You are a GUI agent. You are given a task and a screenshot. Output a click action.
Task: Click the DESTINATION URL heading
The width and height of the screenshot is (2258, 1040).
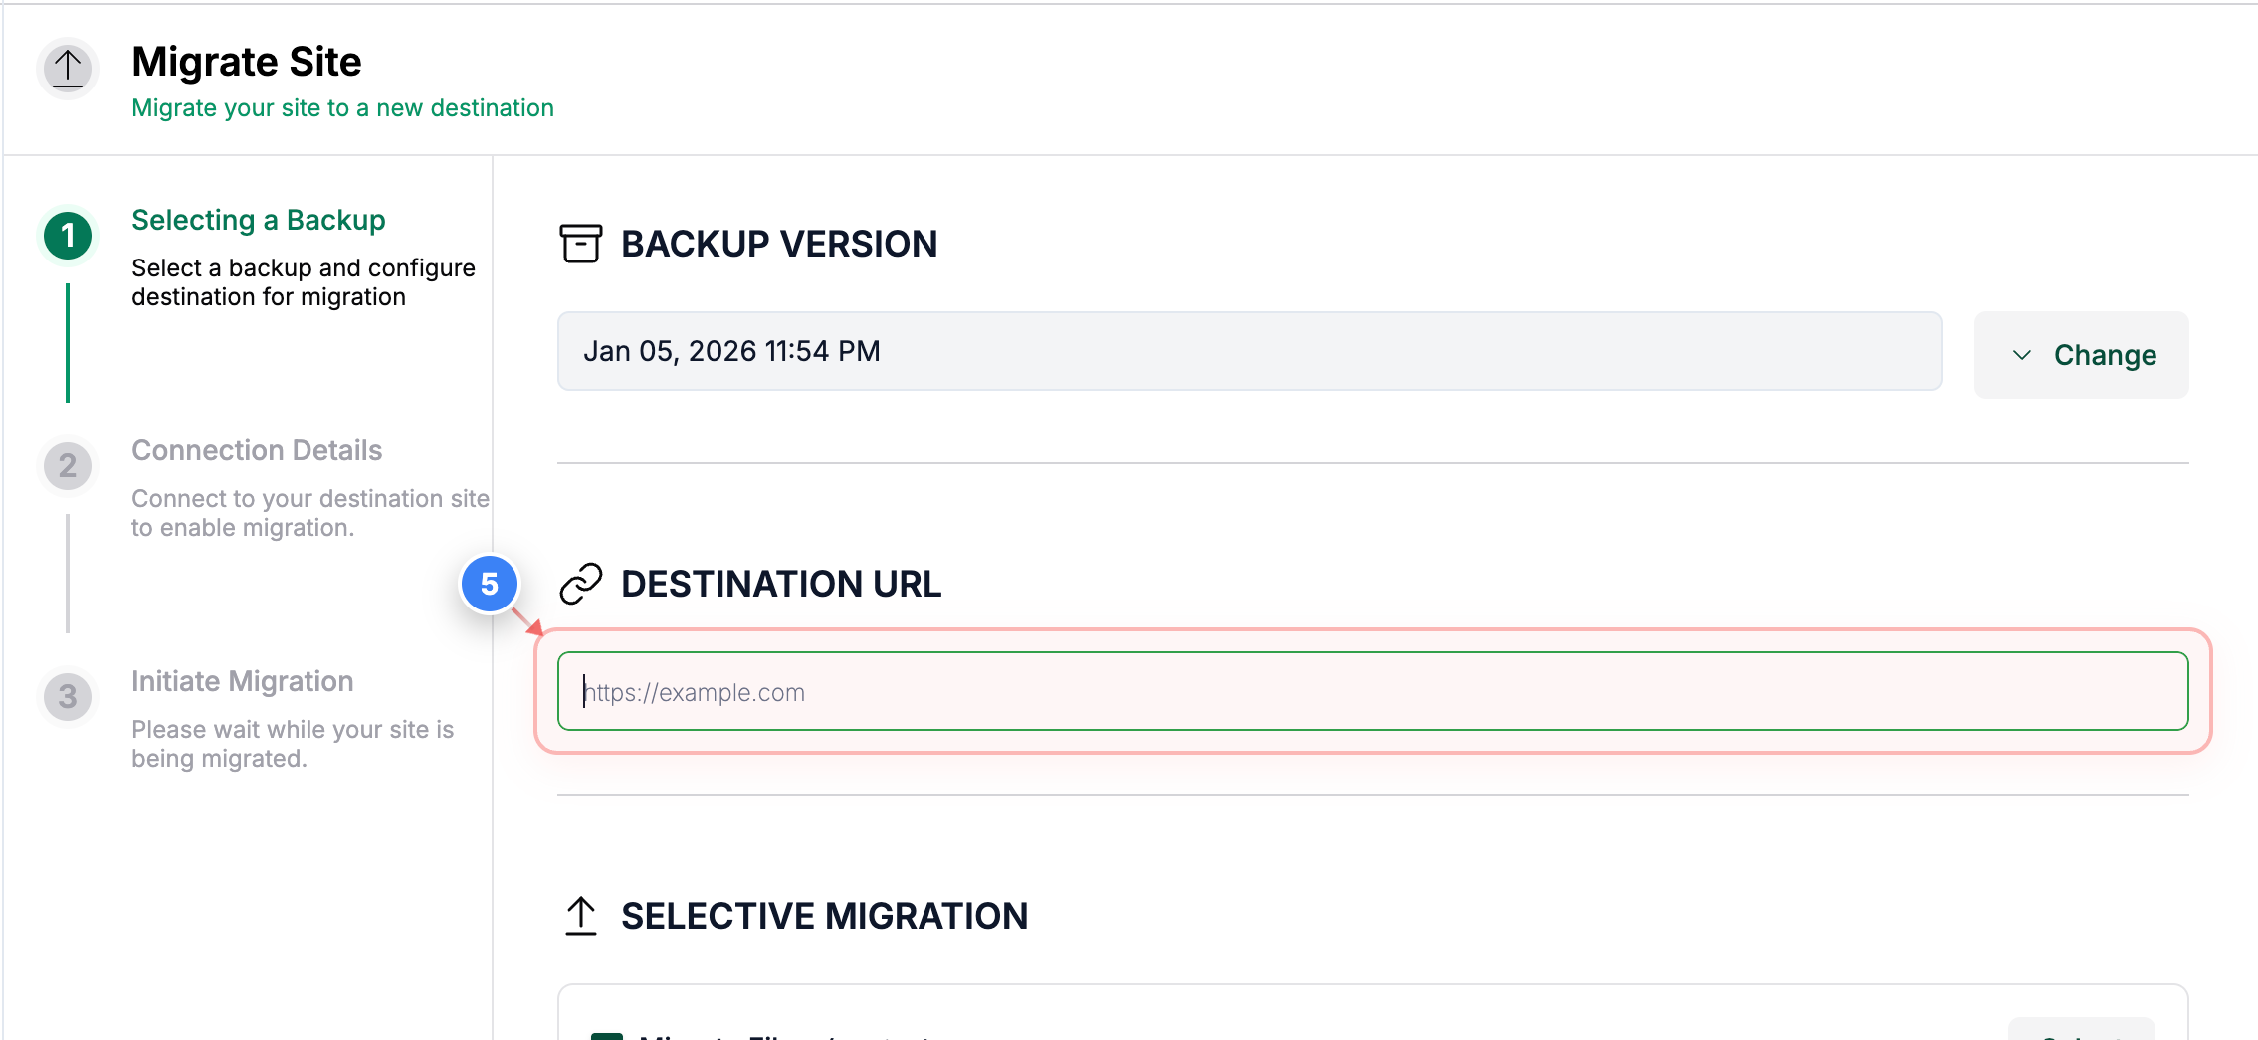781,584
